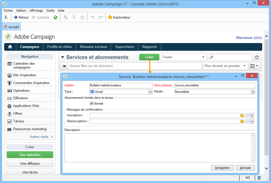This screenshot has height=183, width=271.
Task: Click the refresh list icon button
Action: [257, 57]
